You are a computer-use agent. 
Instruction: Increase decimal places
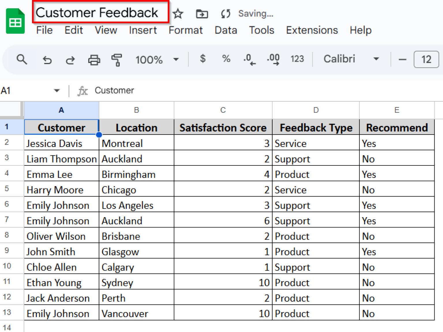[x=272, y=59]
